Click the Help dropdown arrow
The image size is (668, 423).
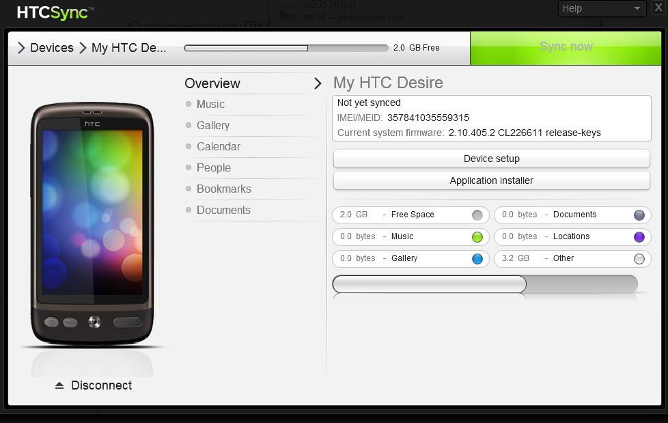[x=637, y=8]
